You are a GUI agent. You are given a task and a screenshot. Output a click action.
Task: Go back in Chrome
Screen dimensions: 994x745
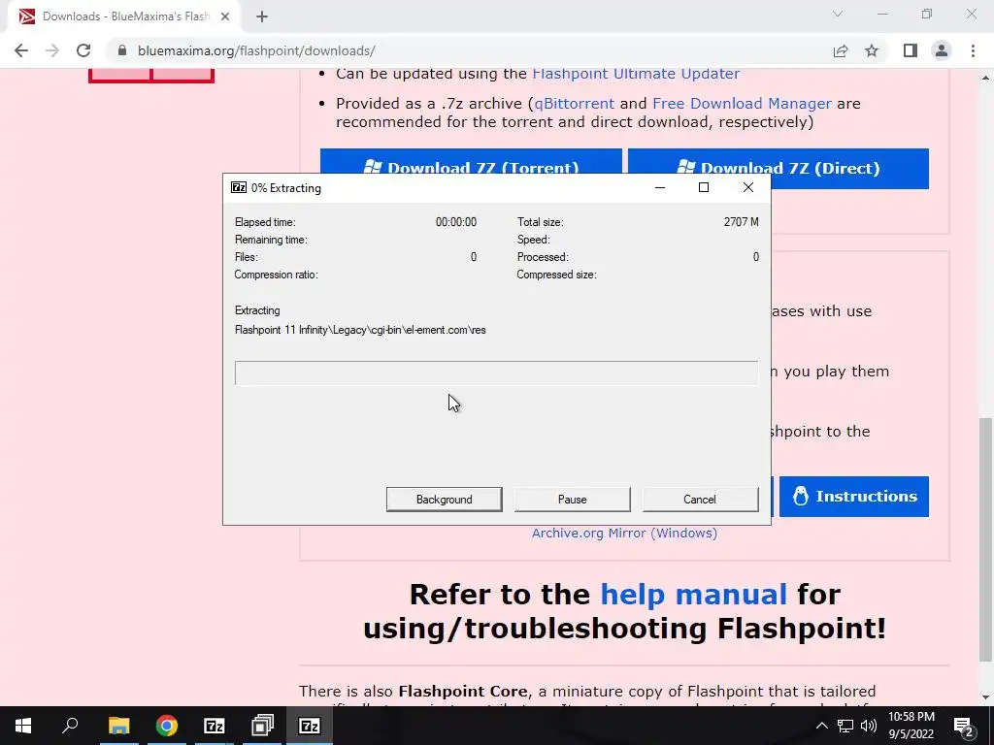click(21, 50)
